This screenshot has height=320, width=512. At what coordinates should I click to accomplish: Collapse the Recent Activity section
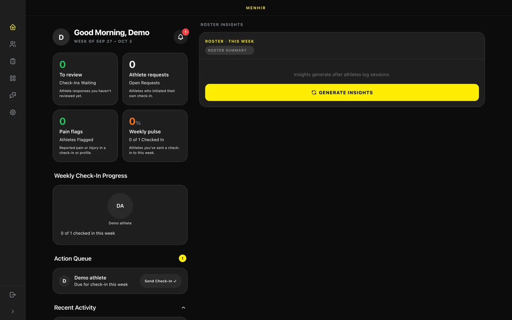[x=183, y=308]
